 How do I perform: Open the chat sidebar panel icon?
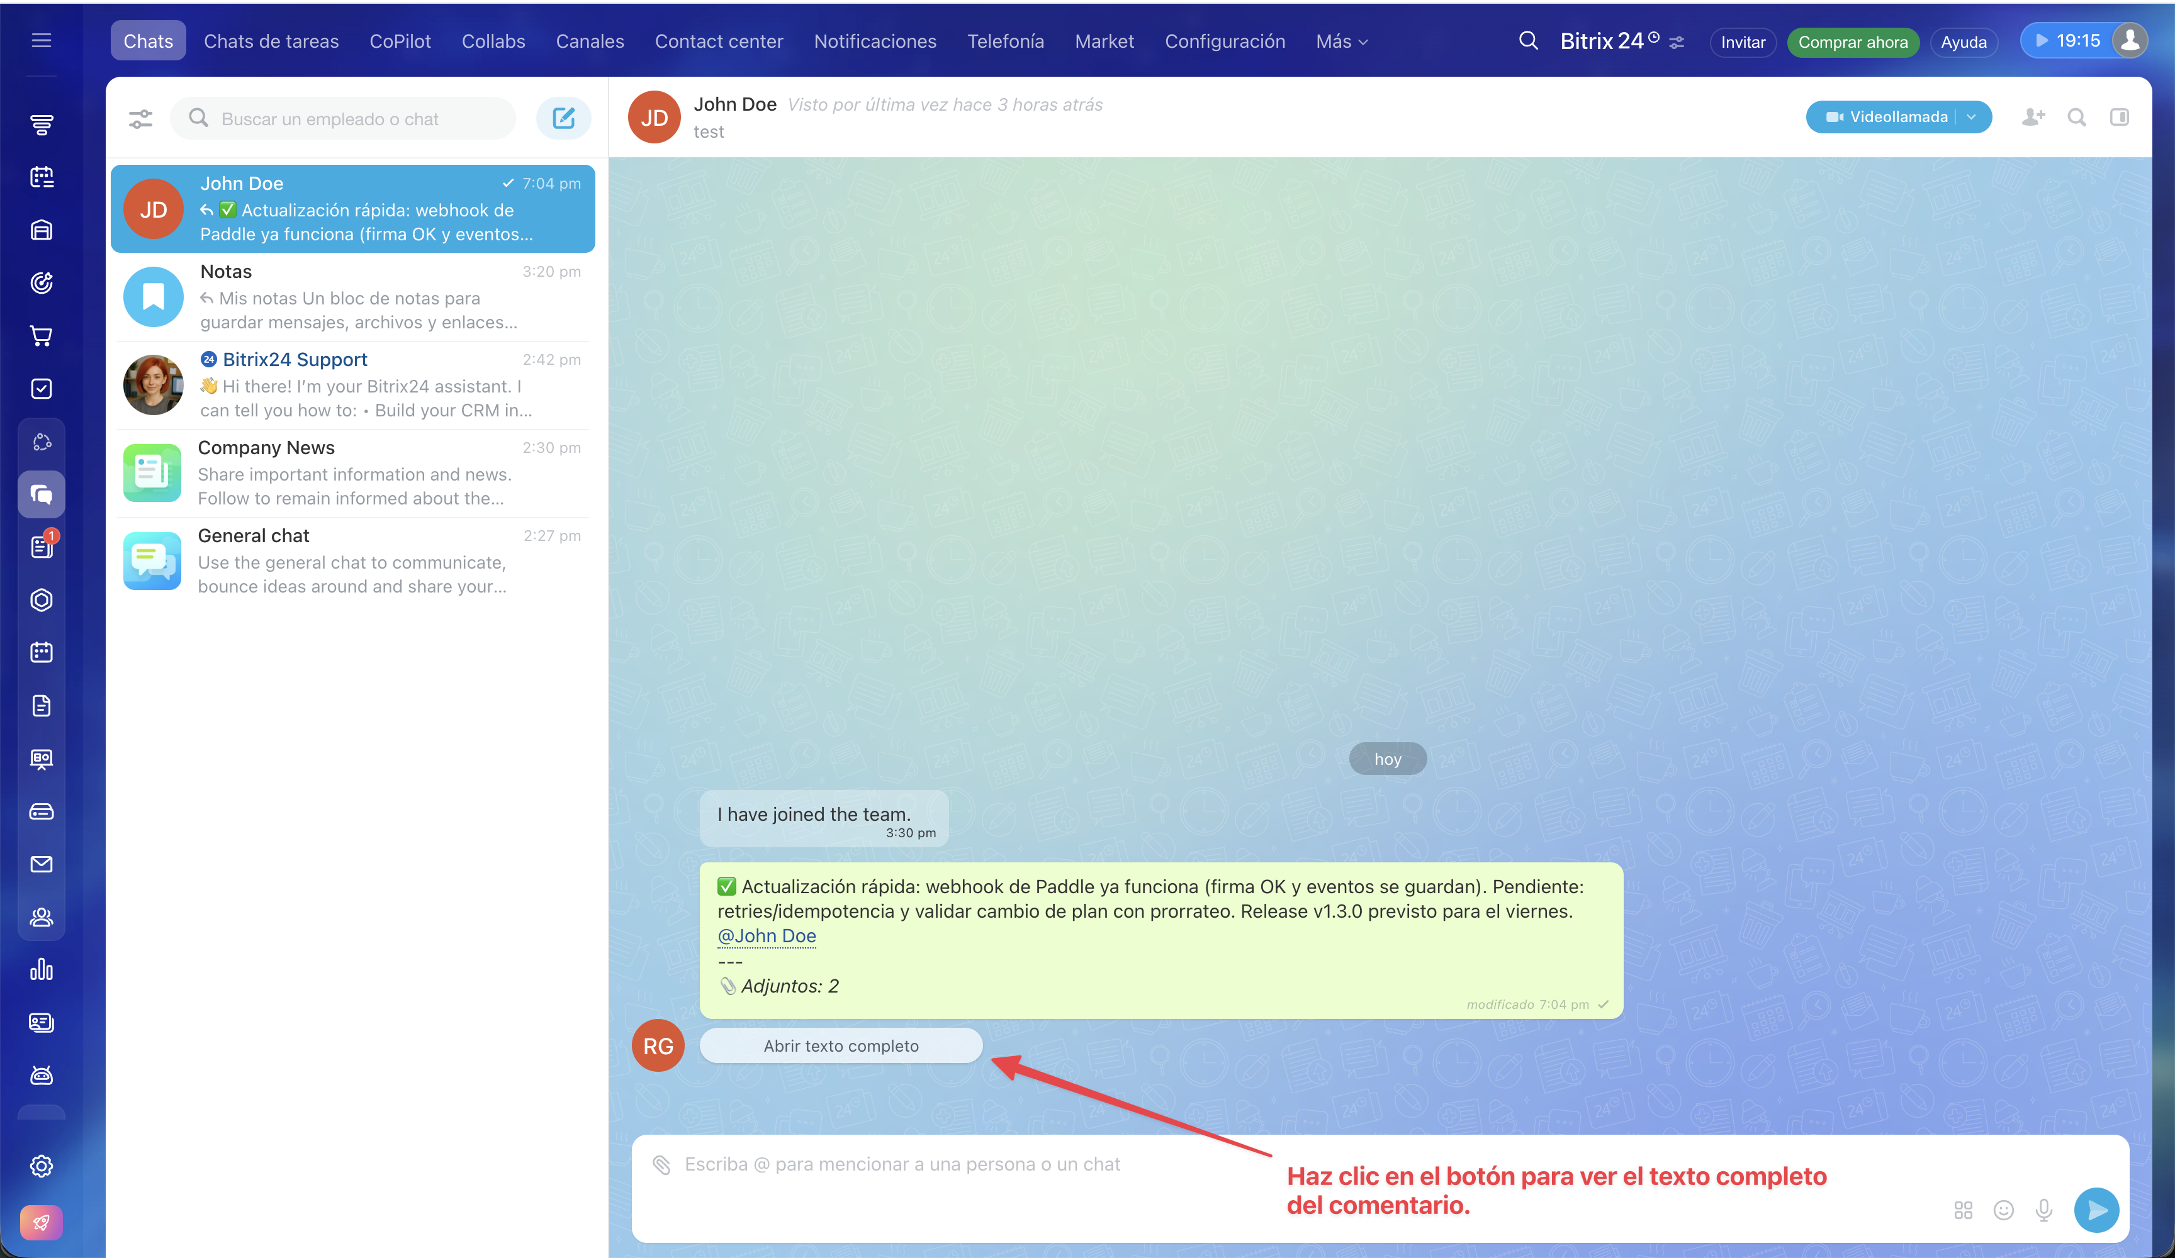coord(2119,116)
